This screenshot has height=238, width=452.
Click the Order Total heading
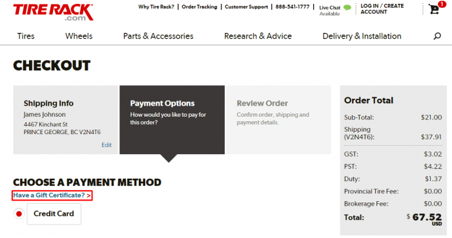point(369,100)
